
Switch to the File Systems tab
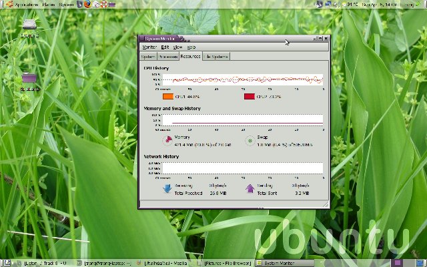point(216,57)
